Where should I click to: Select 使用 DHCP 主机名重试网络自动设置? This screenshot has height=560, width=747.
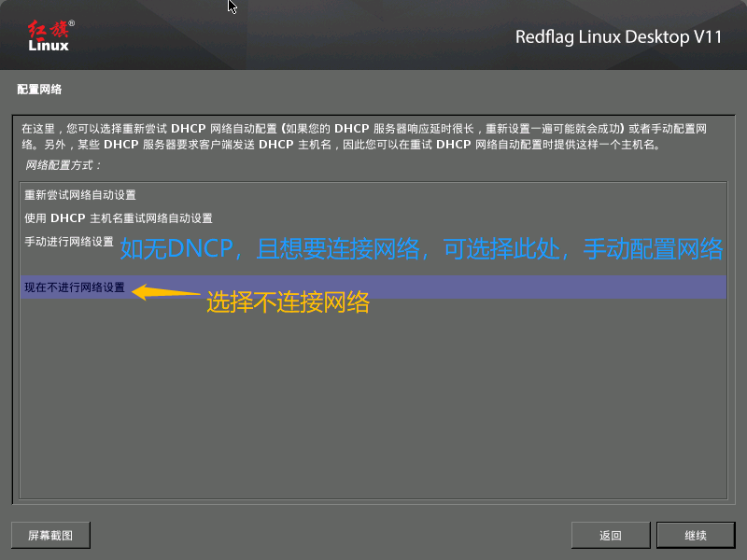[119, 217]
